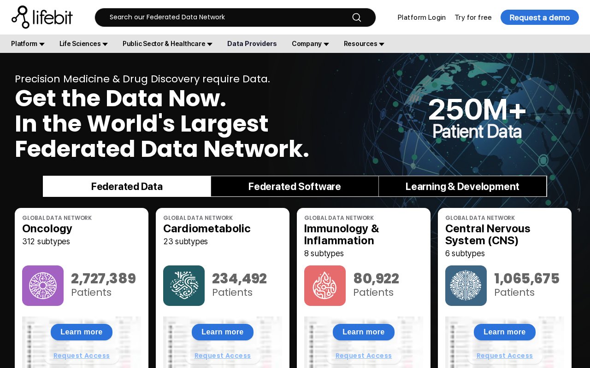Open the Data Providers page
The height and width of the screenshot is (368, 590).
[252, 44]
